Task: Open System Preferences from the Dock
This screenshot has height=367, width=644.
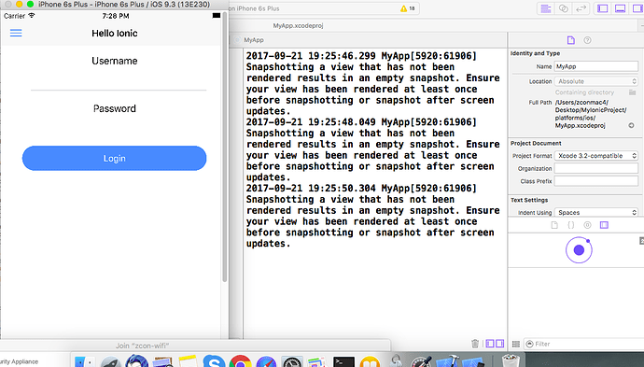Action: coord(292,361)
